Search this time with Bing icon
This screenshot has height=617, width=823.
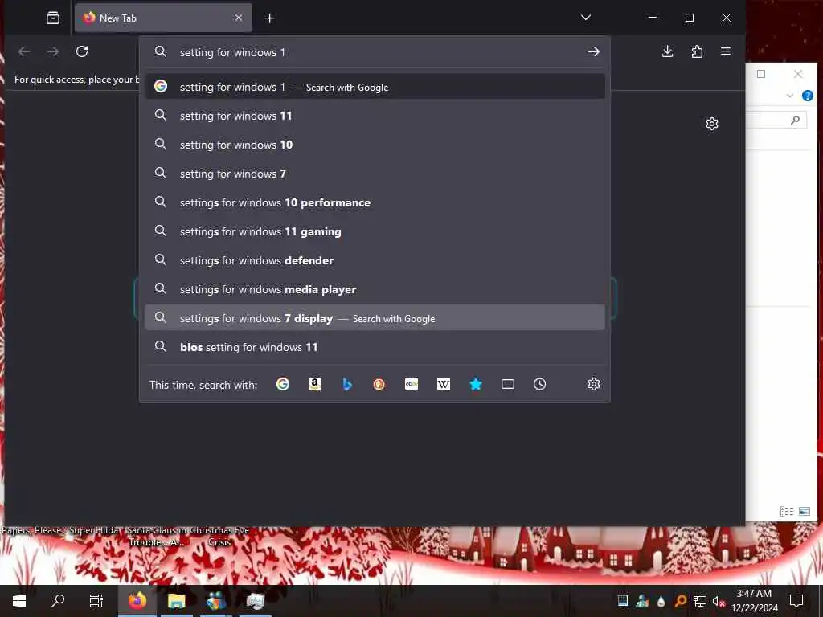(347, 384)
